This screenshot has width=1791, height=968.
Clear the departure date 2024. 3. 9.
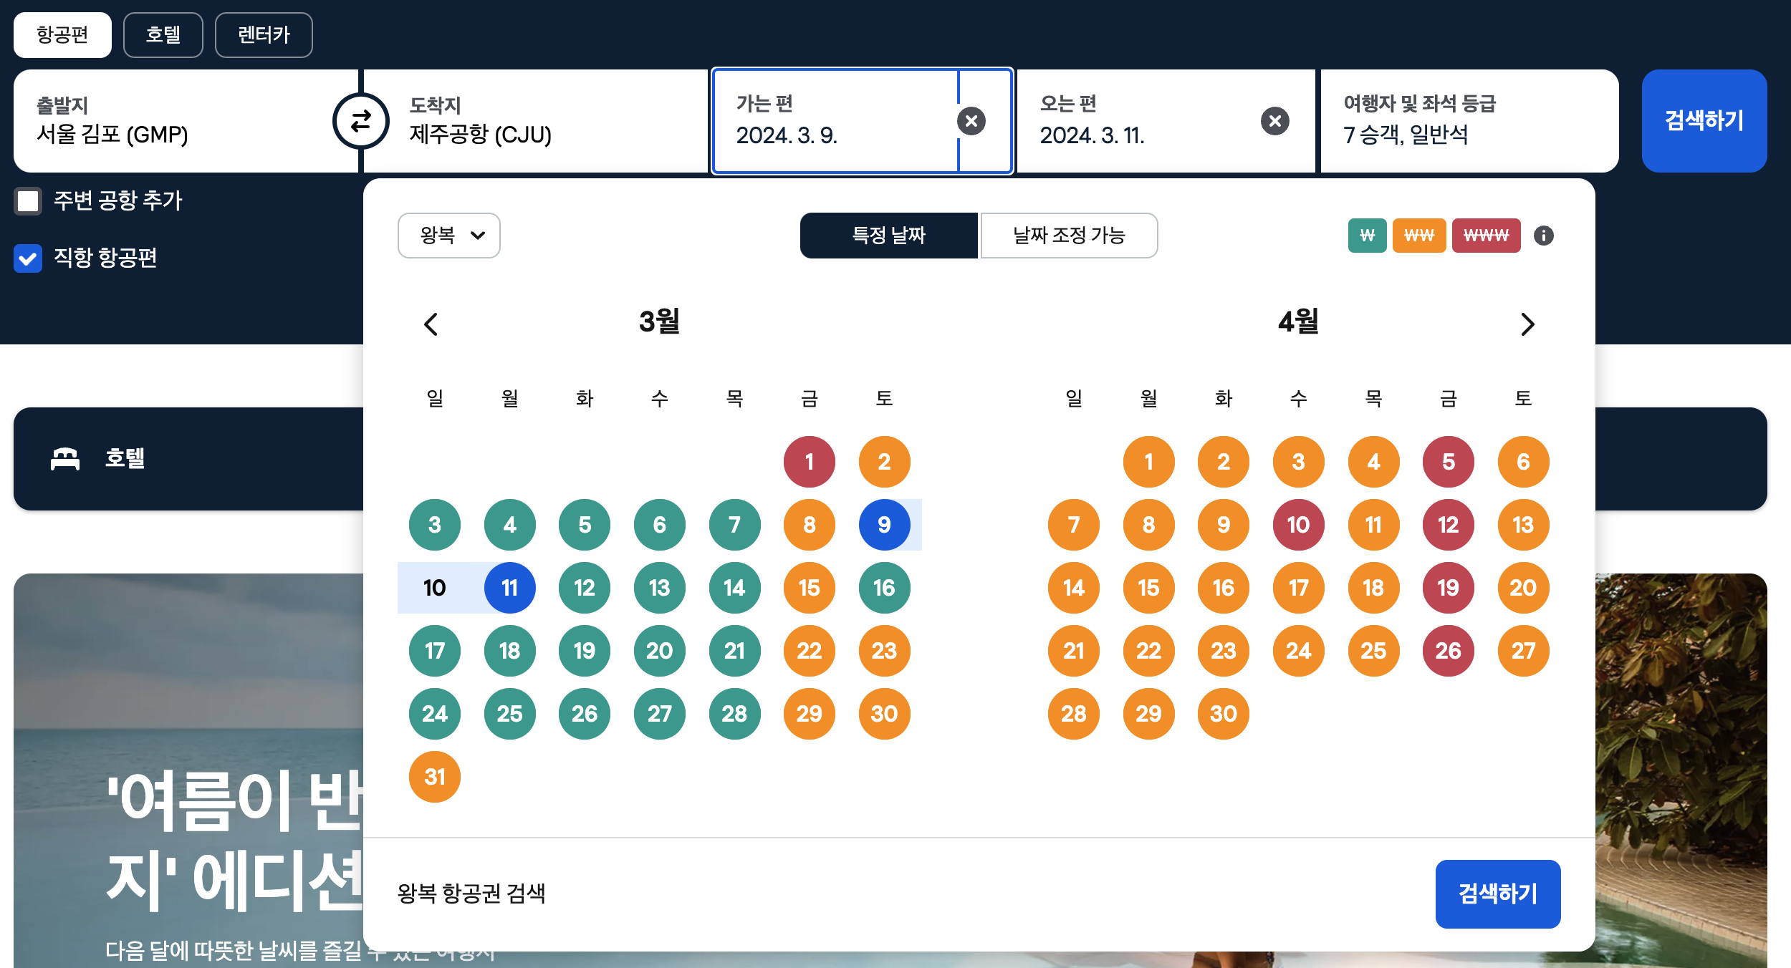[971, 121]
